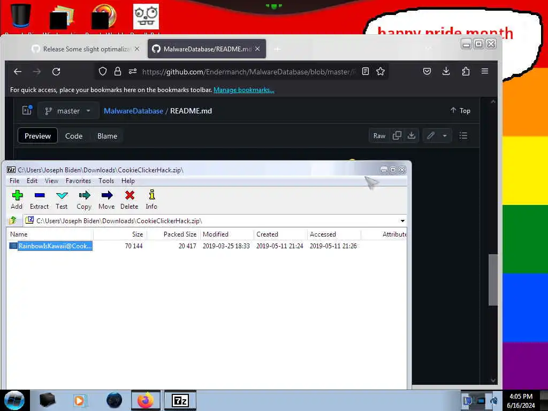Viewport: 548px width, 411px height.
Task: Open Firefox downloads panel
Action: pos(446,71)
